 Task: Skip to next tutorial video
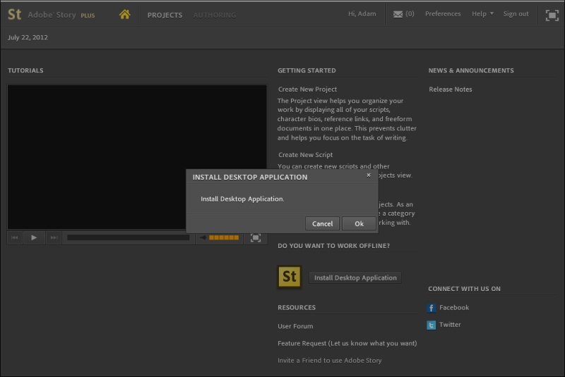[x=54, y=237]
